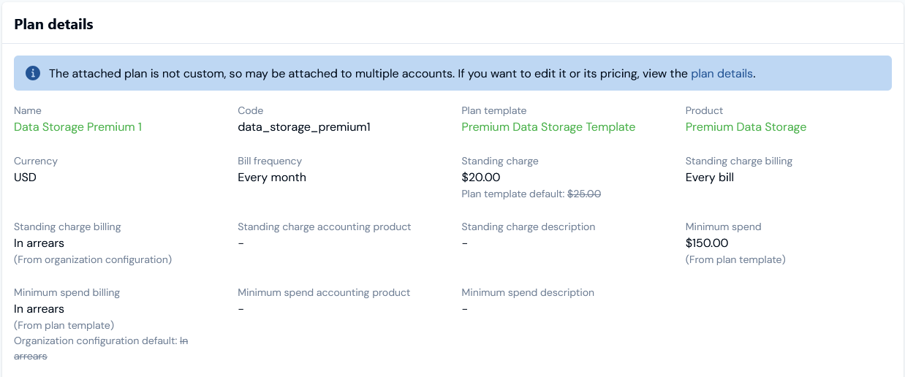Viewport: 905px width, 377px height.
Task: Open the Premium Data Storage Template link
Action: tap(548, 127)
